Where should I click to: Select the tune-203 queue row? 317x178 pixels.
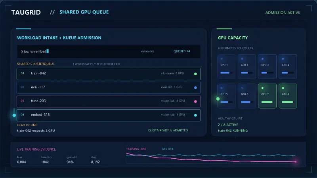coord(109,101)
